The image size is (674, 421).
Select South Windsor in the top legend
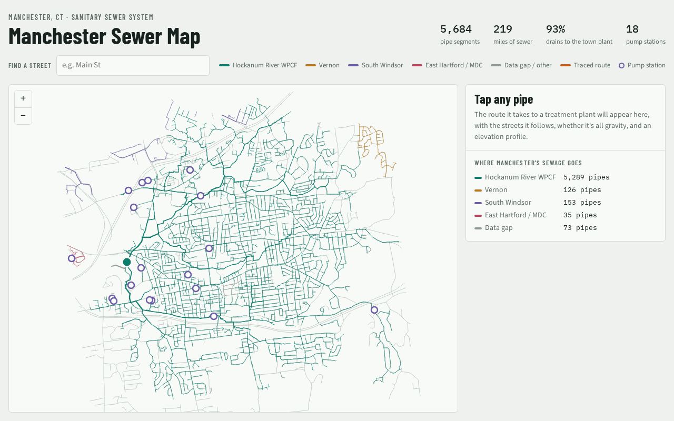point(375,65)
